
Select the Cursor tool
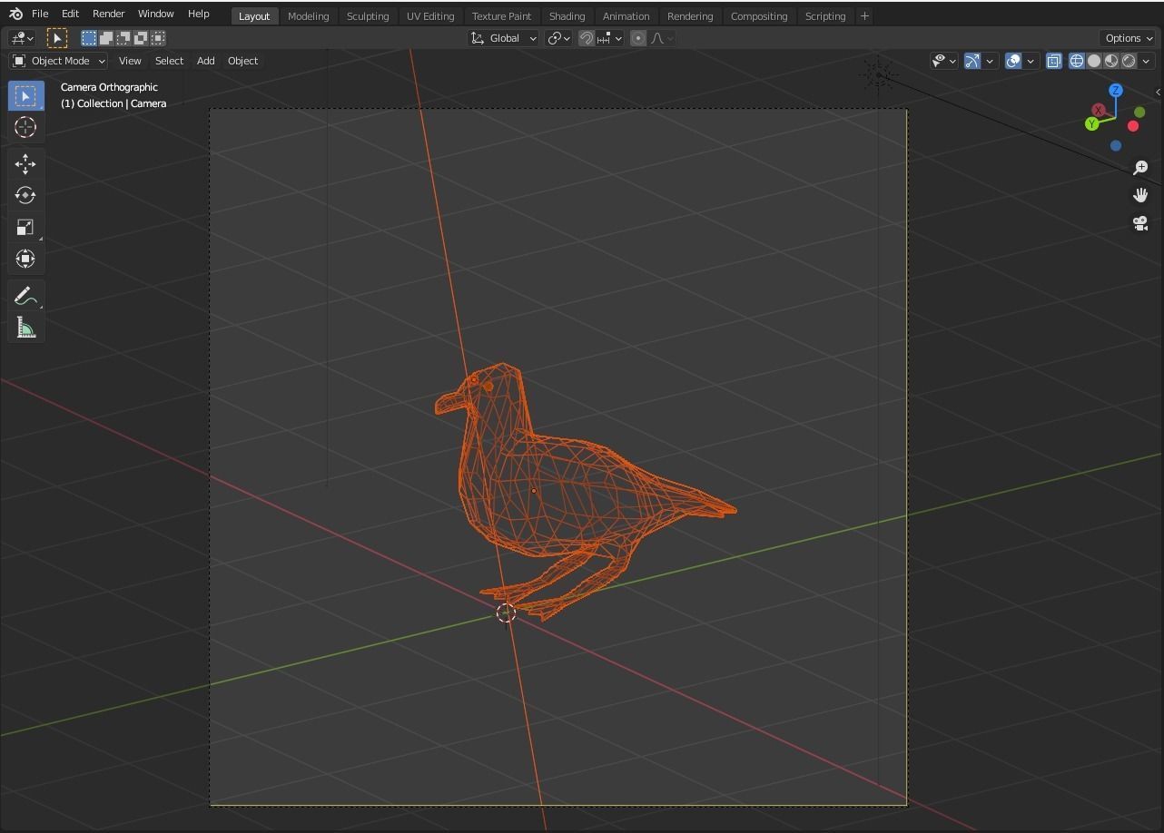[x=25, y=127]
